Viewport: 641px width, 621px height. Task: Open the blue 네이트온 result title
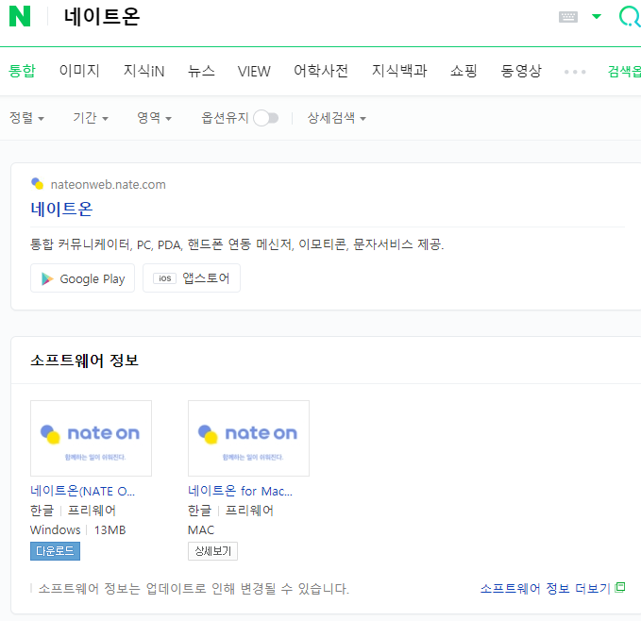click(x=61, y=209)
